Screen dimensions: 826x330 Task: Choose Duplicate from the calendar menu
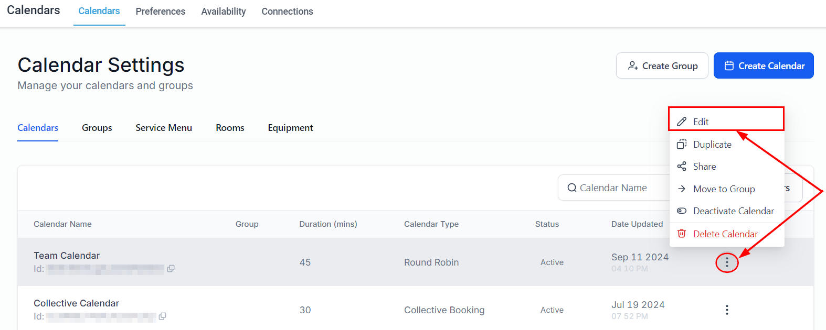point(712,145)
